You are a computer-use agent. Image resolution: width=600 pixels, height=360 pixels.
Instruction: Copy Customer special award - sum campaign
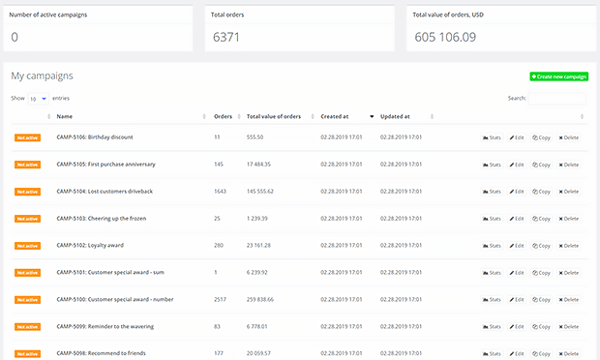(541, 273)
